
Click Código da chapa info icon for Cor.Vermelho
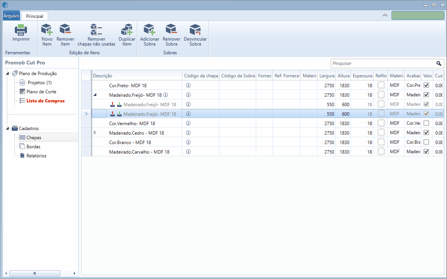tap(188, 123)
